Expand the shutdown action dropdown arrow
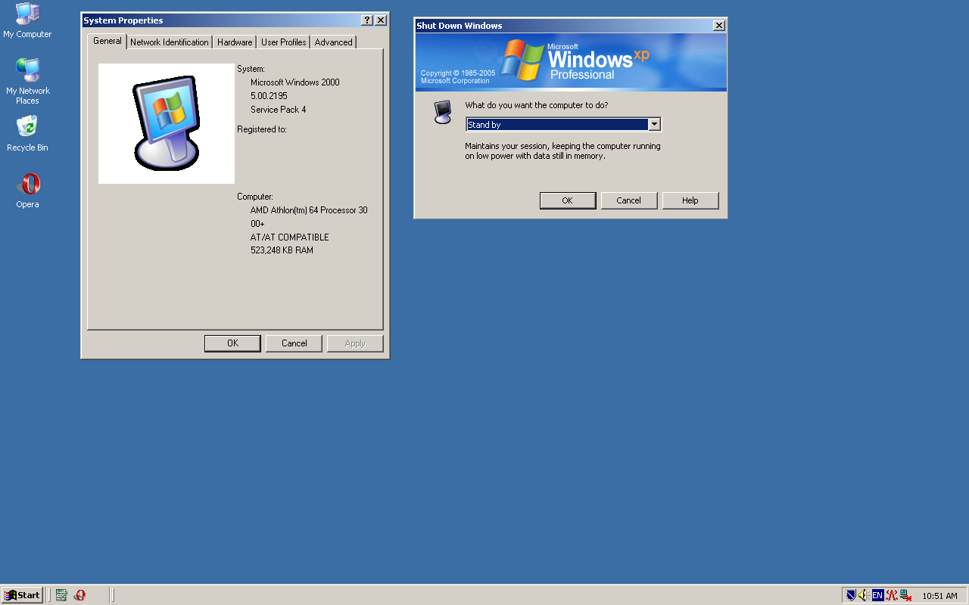Viewport: 969px width, 605px height. 655,125
